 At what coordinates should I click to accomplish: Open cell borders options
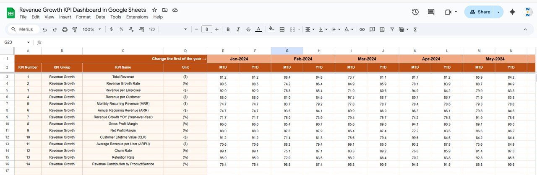282,29
